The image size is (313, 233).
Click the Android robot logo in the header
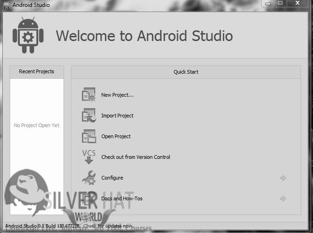[28, 35]
